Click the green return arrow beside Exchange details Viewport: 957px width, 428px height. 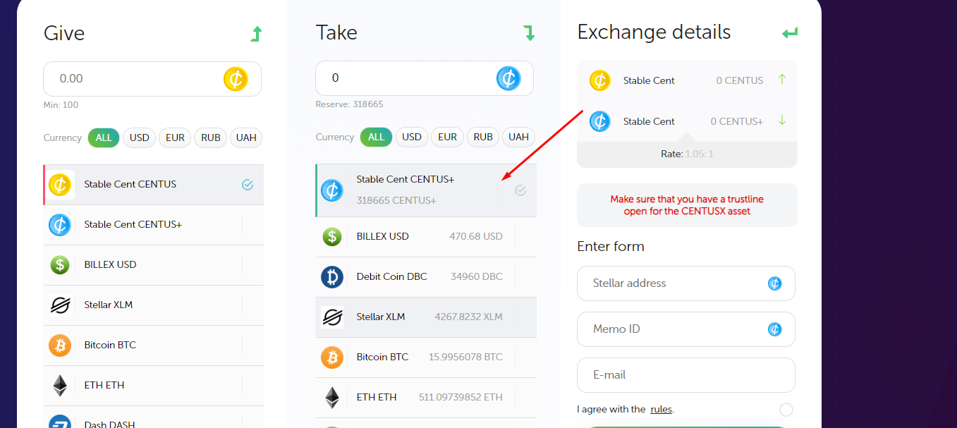tap(790, 32)
